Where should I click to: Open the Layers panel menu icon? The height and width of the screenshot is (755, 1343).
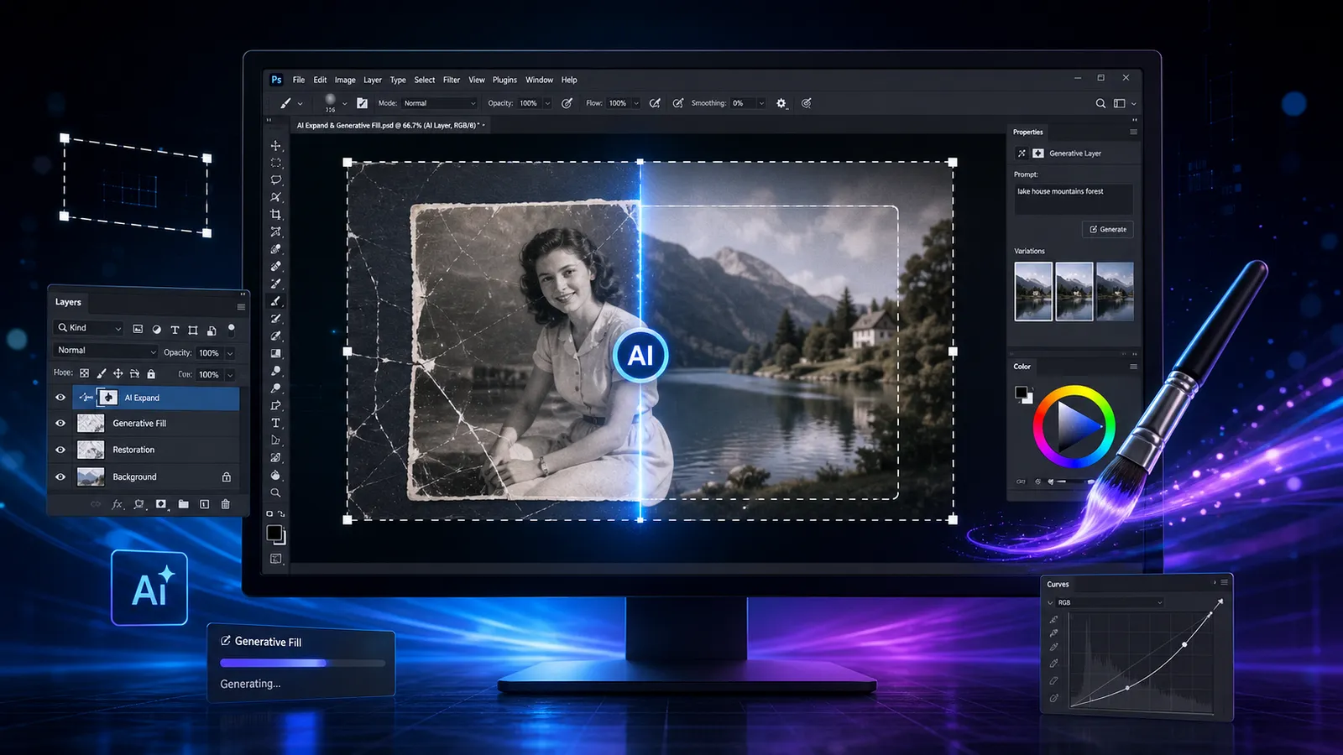click(x=241, y=307)
